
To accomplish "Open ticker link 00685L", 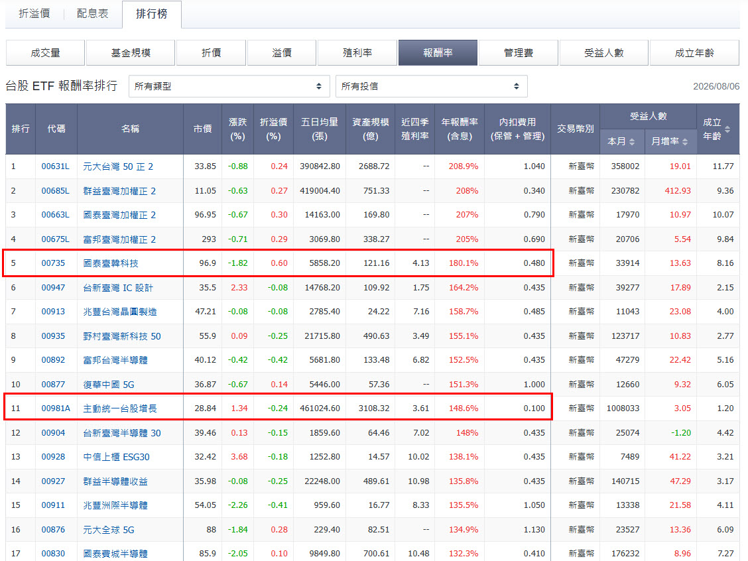I will point(55,191).
